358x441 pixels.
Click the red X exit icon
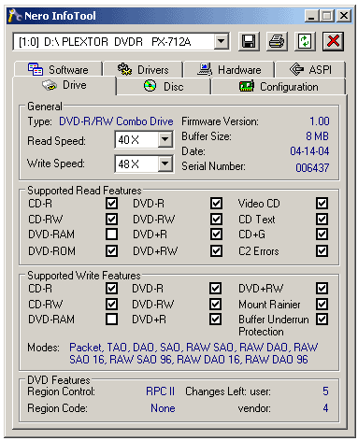click(x=333, y=41)
